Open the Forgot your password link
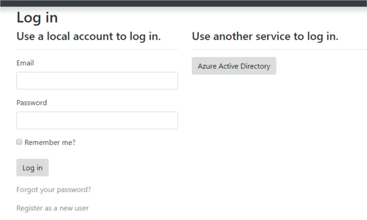This screenshot has width=367, height=220. point(54,189)
